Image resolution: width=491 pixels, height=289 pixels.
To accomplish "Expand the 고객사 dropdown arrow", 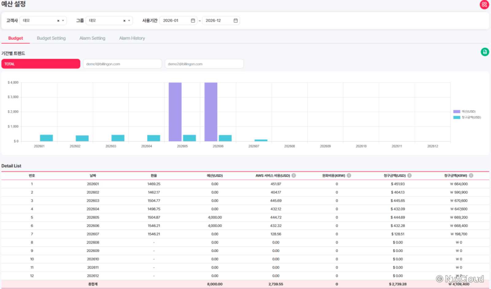I will click(63, 21).
